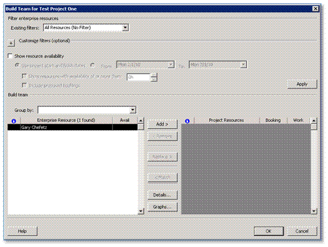
Task: Click enterprise list scrollbar up arrow
Action: (x=141, y=121)
